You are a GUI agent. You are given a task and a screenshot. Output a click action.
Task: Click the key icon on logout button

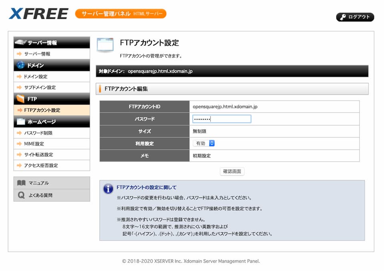coord(343,17)
